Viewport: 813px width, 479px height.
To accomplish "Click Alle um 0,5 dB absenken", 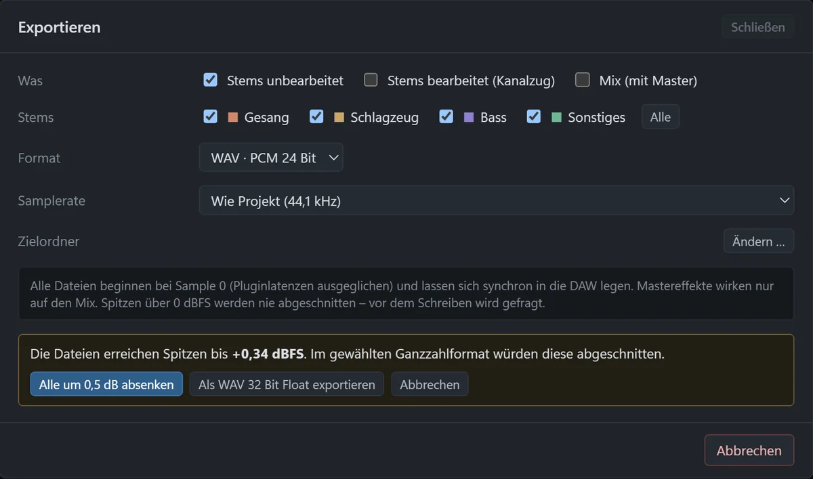I will 106,384.
